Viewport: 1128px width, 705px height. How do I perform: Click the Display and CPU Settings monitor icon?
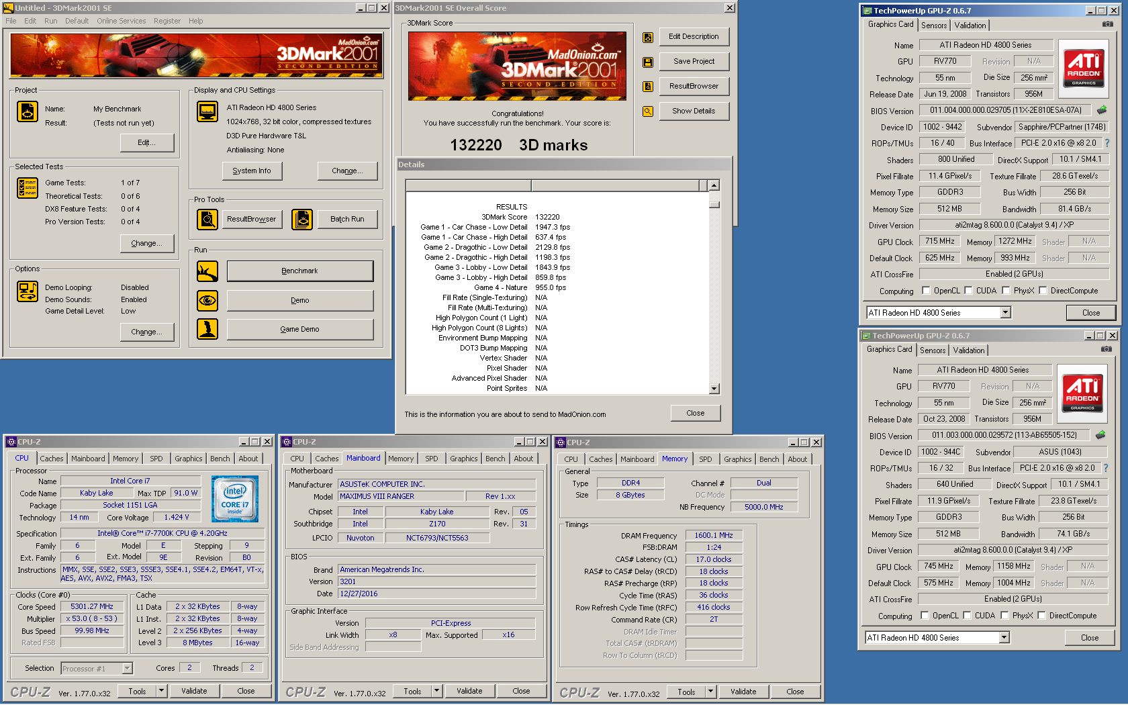pyautogui.click(x=207, y=111)
